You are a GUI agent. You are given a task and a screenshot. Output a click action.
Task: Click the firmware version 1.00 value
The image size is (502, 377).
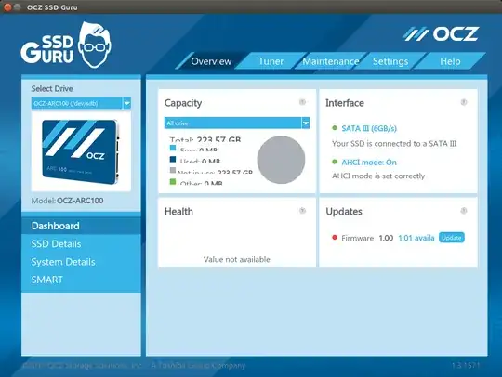click(x=386, y=238)
